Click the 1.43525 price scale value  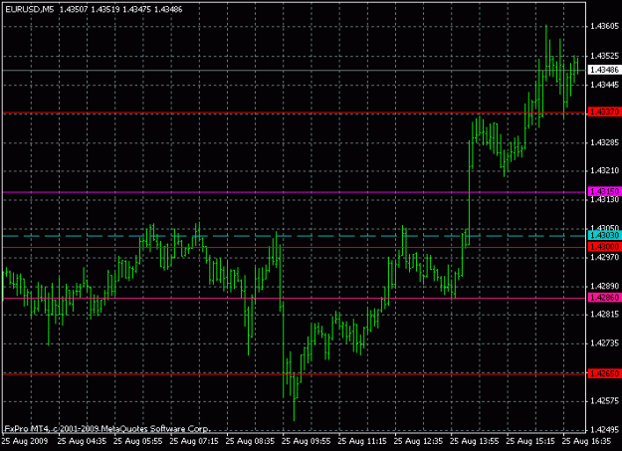(604, 56)
